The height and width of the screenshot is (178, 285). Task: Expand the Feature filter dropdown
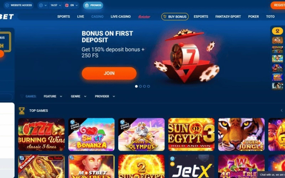pos(53,96)
